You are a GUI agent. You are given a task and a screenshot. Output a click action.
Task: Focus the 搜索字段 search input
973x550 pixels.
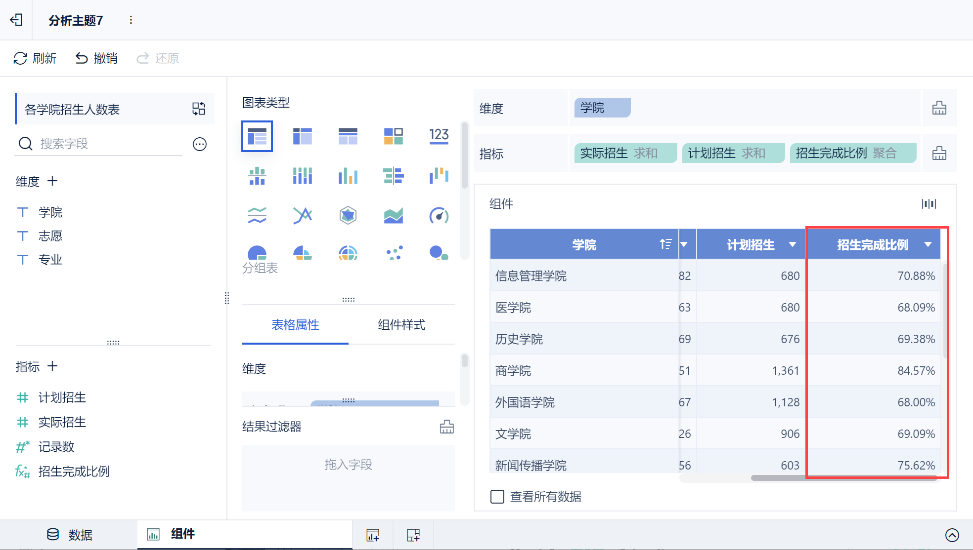[99, 144]
